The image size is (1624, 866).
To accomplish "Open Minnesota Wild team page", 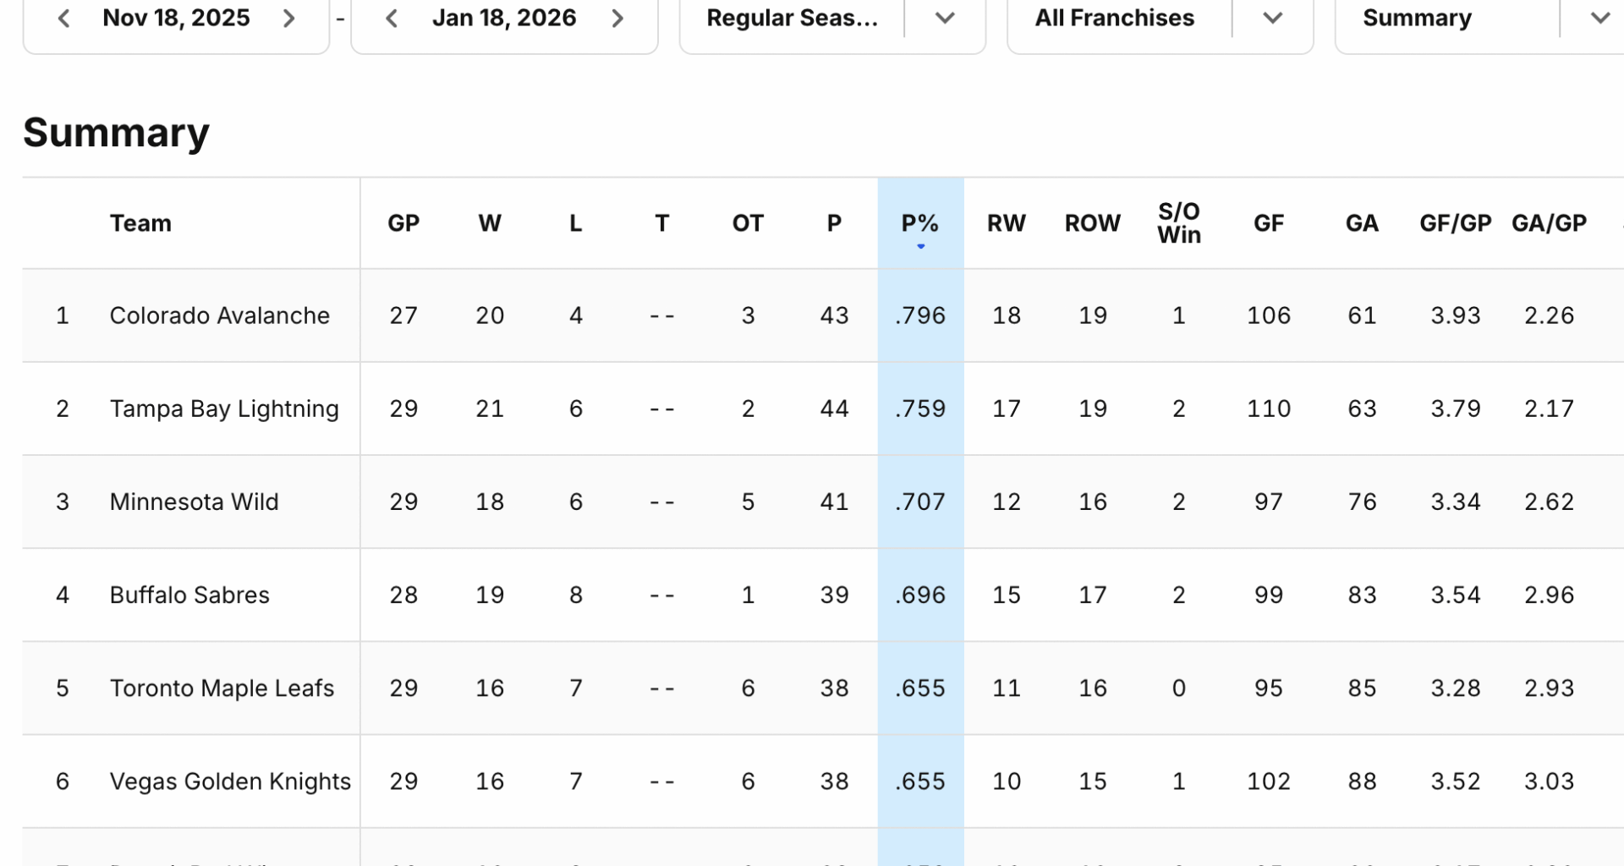I will point(194,502).
